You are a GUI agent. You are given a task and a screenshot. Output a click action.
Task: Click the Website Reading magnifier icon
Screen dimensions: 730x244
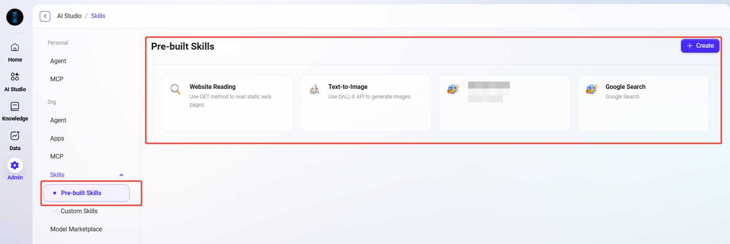pyautogui.click(x=175, y=89)
